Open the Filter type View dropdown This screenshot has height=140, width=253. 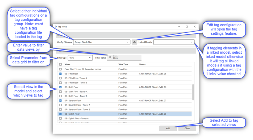pos(80,58)
